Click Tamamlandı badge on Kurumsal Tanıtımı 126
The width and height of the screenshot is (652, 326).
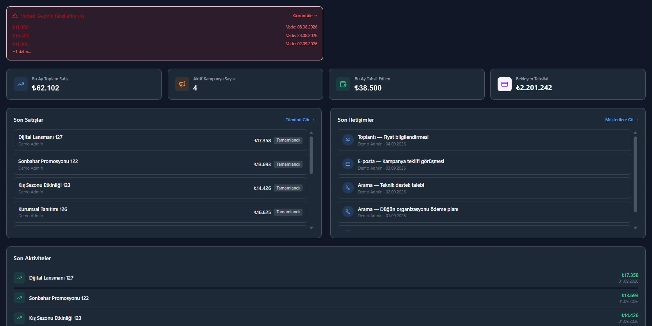pyautogui.click(x=288, y=212)
